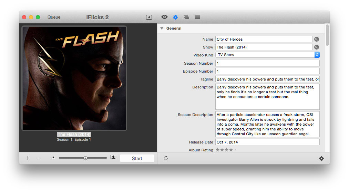Add a file with the plus icon
The width and height of the screenshot is (349, 192).
click(28, 158)
